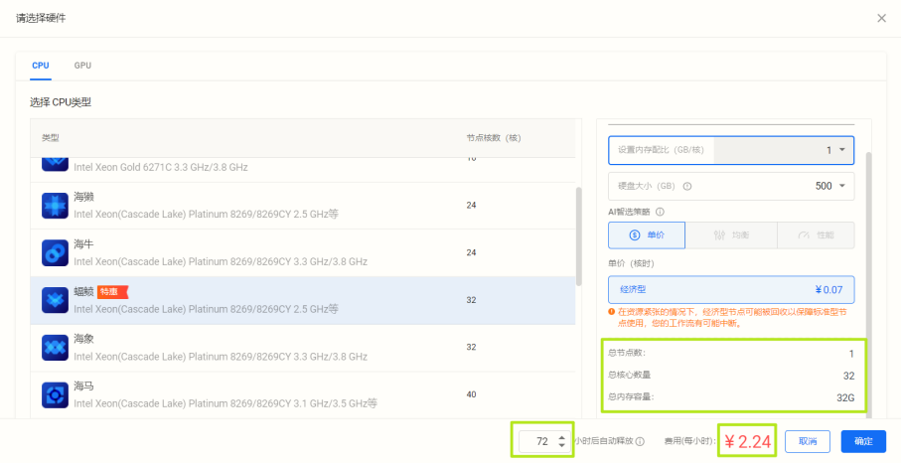Increase auto-release hours with up arrow
The width and height of the screenshot is (901, 463).
coord(561,438)
